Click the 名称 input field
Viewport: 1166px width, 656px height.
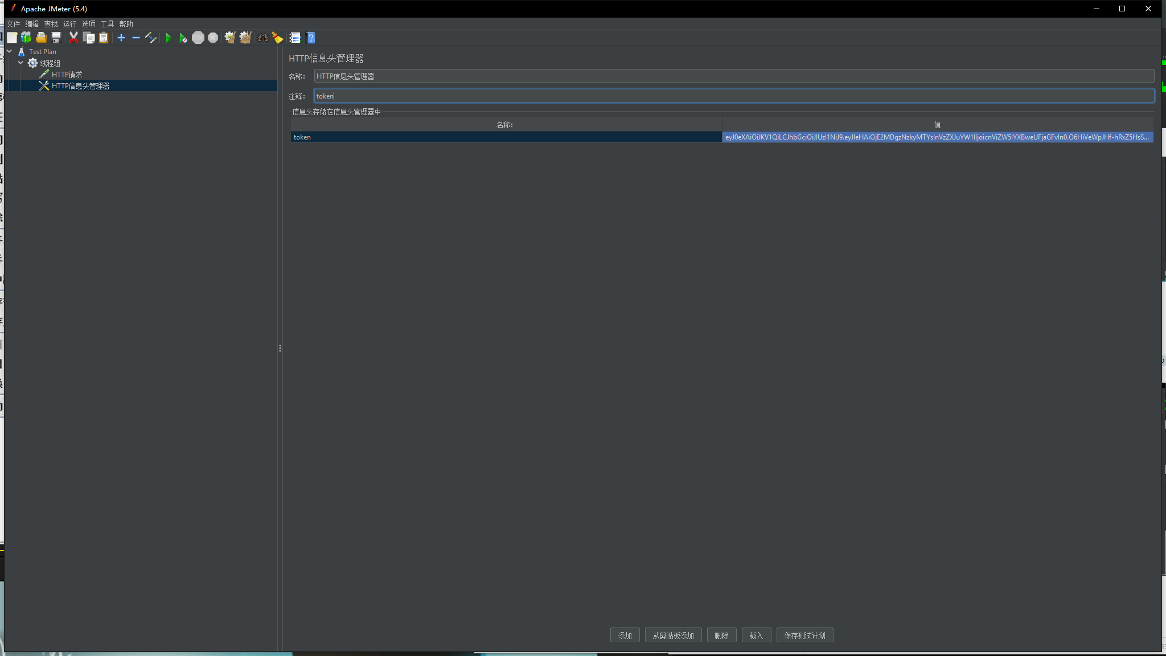click(x=733, y=76)
